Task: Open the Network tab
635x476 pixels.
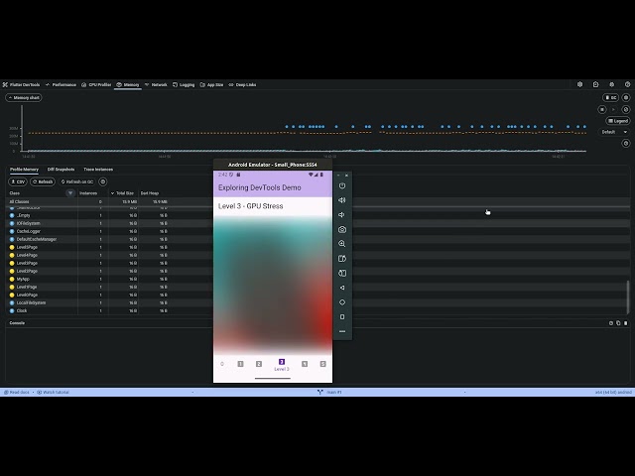Action: [x=156, y=84]
